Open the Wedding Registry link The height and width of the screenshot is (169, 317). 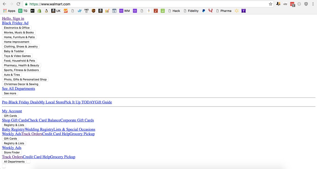pos(39,129)
